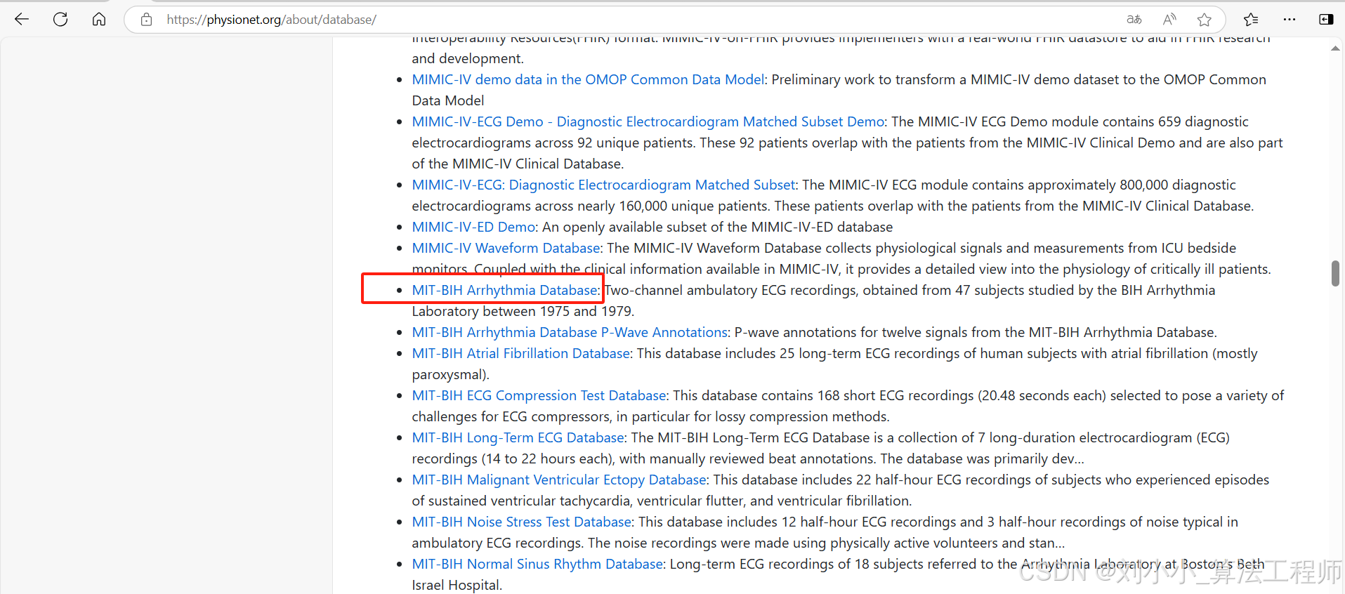Click text 'and development.'

(x=468, y=58)
